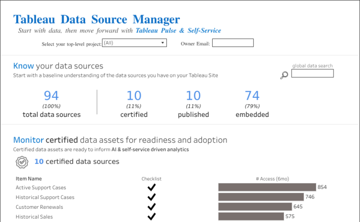This screenshot has height=222, width=360.
Task: Select the 94 total data sources figure
Action: (51, 96)
